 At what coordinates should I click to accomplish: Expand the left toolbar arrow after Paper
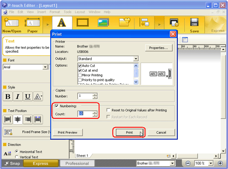tap(48, 25)
